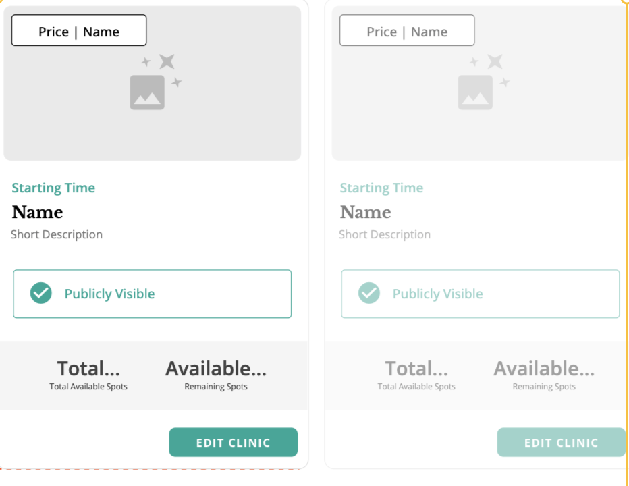Click the left card's Price | Name badge
The image size is (629, 486).
(x=79, y=31)
